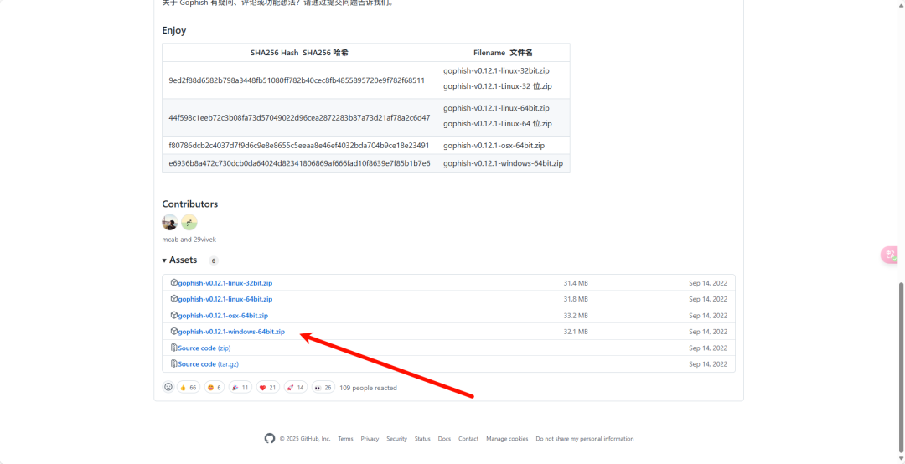The height and width of the screenshot is (464, 905).
Task: Click gophish-v0.12.1-linux-32bit.zip in hash table
Action: click(496, 71)
